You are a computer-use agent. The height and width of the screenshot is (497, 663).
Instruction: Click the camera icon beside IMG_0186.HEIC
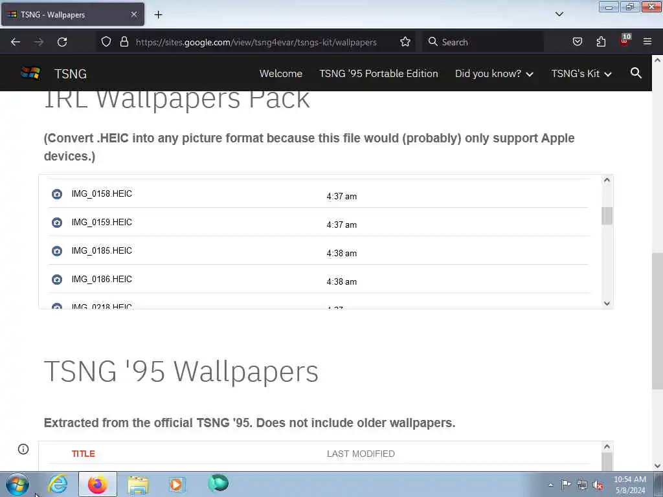[x=57, y=280]
